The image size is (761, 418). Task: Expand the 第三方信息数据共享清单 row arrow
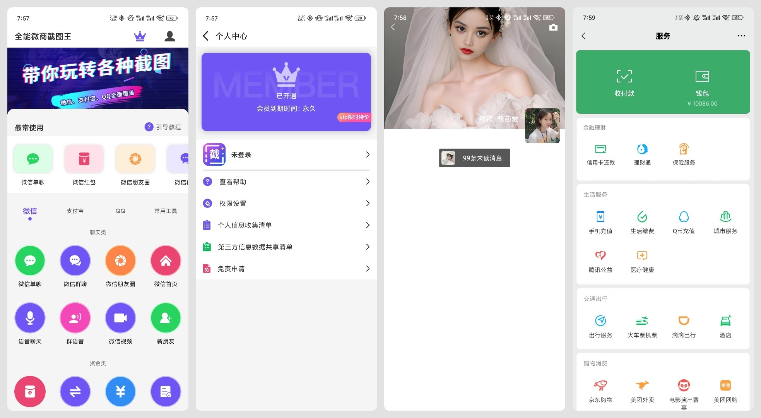(x=368, y=247)
